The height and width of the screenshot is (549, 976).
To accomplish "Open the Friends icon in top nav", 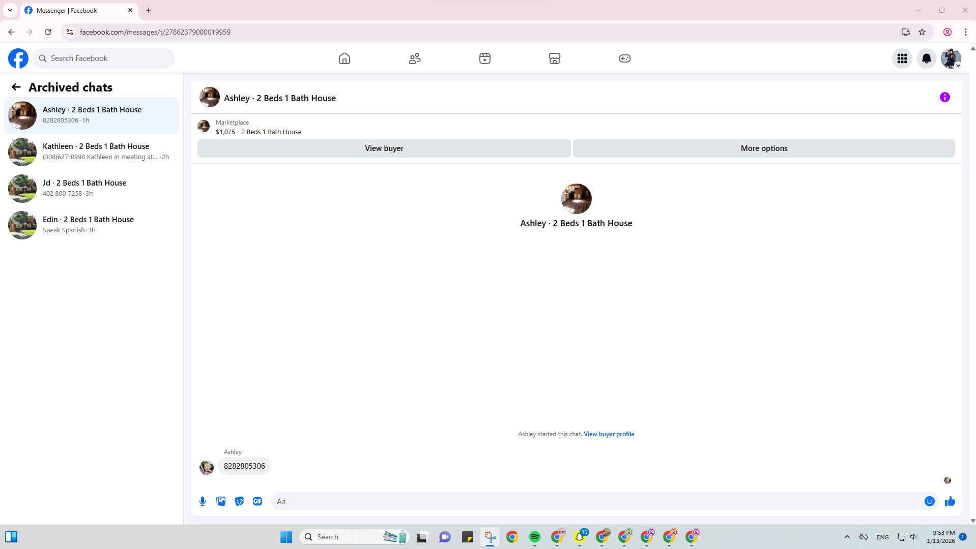I will click(x=415, y=58).
